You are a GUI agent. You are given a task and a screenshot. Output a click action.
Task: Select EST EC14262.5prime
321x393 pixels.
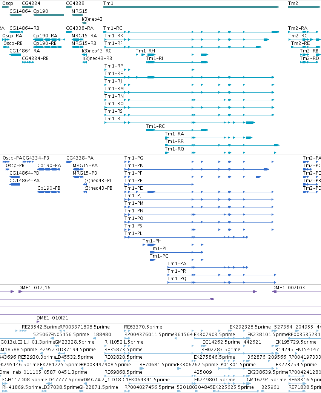(x=221, y=342)
